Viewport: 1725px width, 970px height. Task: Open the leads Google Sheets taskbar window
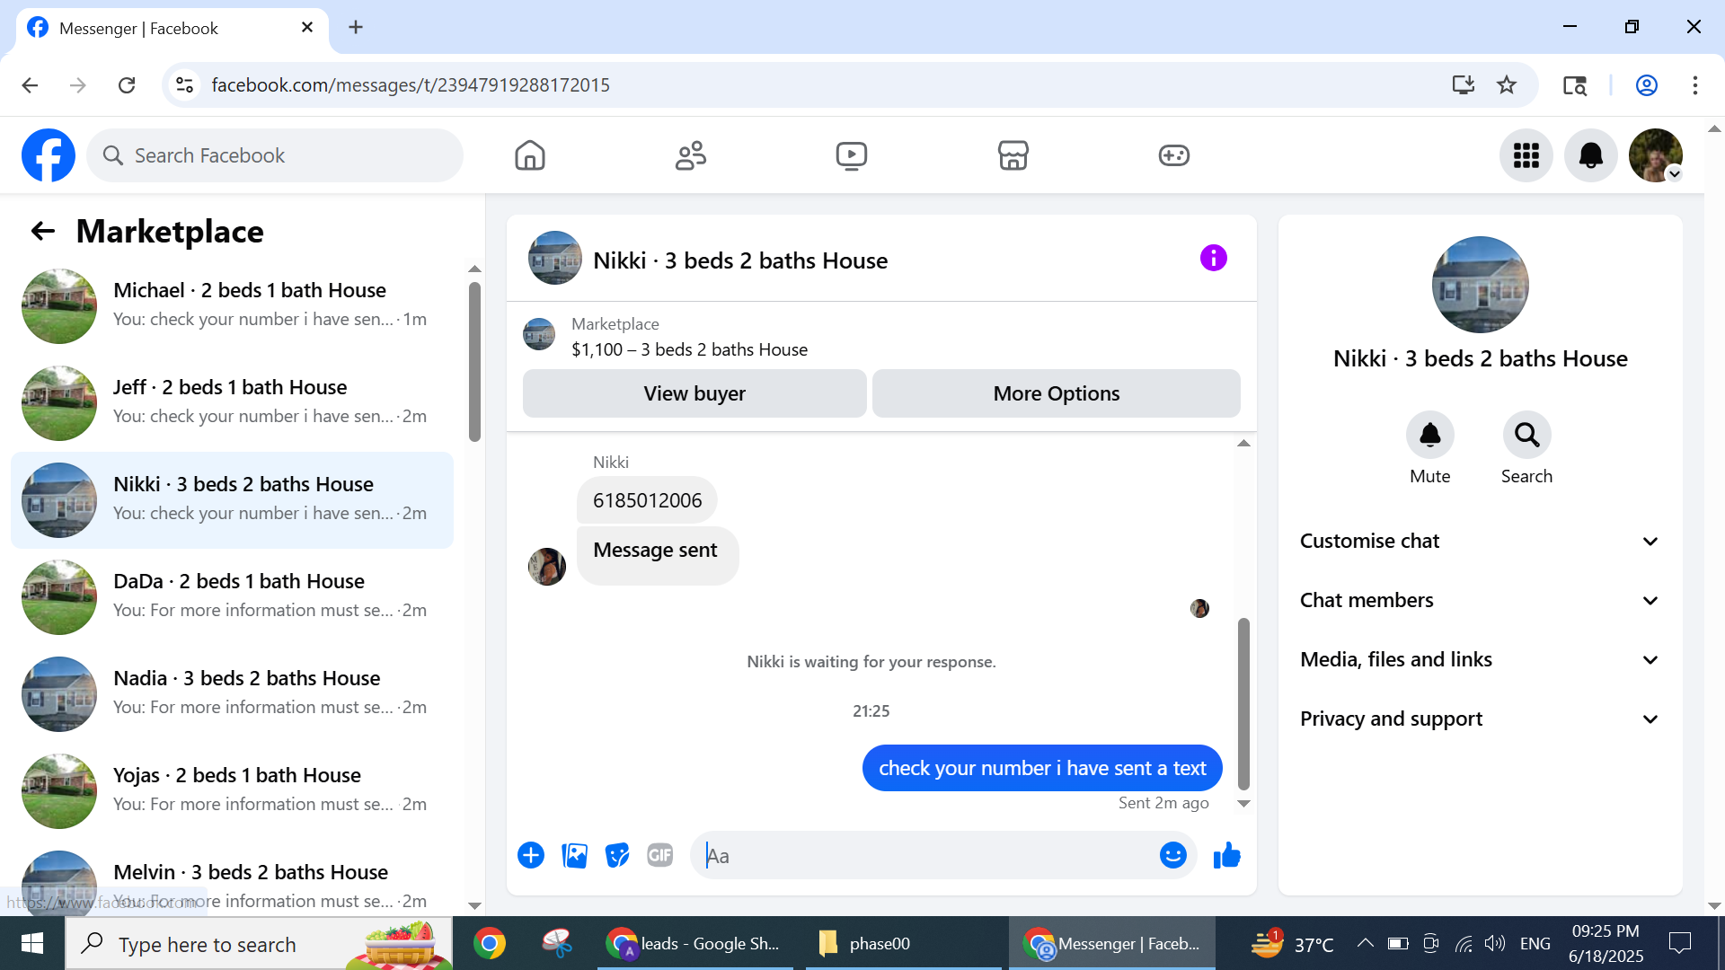694,943
